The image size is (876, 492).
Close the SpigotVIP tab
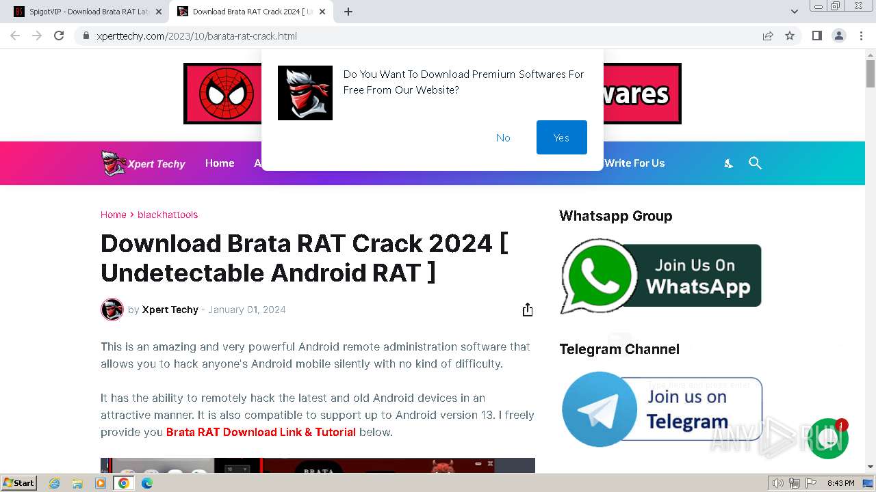pyautogui.click(x=159, y=12)
